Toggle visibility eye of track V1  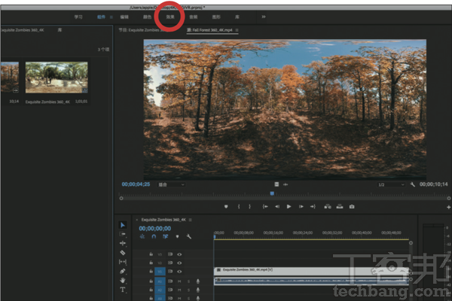pos(179,272)
